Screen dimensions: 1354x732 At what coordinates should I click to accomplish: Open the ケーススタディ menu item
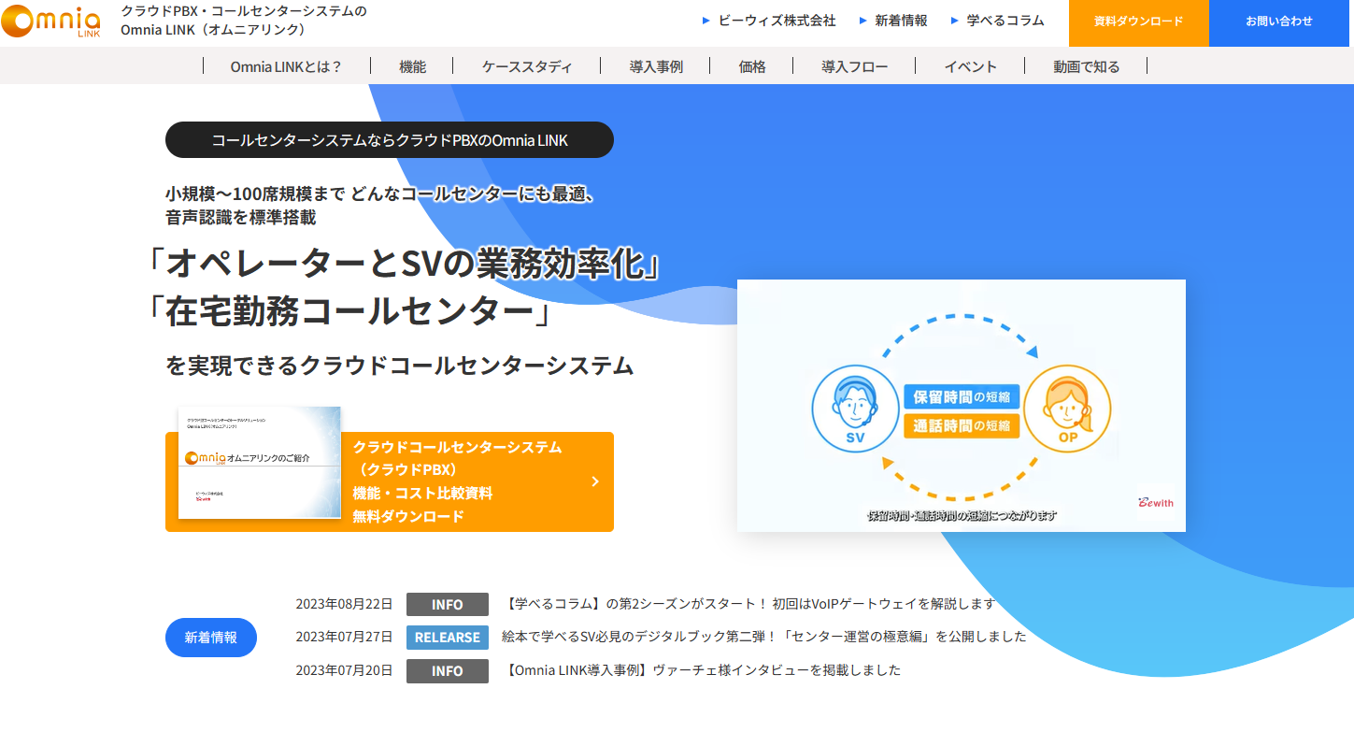527,66
